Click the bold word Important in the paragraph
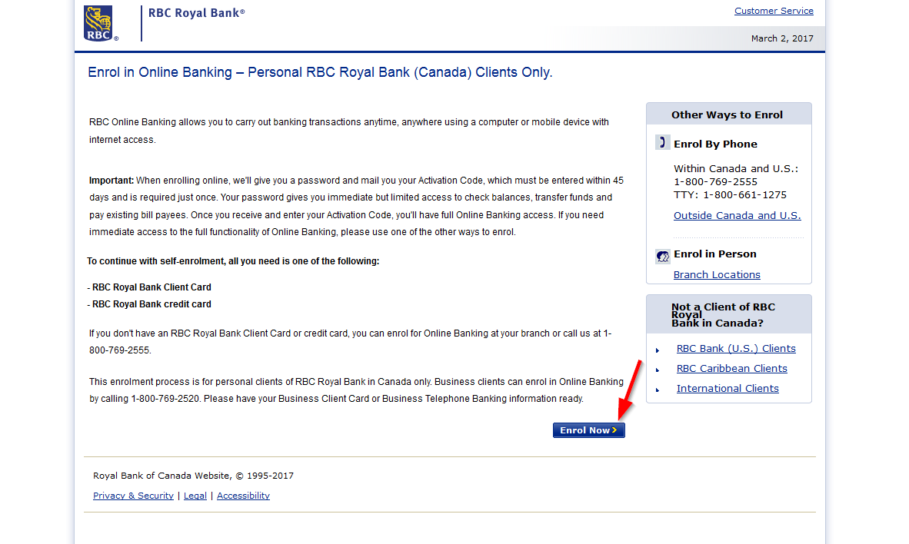The image size is (909, 544). [112, 181]
